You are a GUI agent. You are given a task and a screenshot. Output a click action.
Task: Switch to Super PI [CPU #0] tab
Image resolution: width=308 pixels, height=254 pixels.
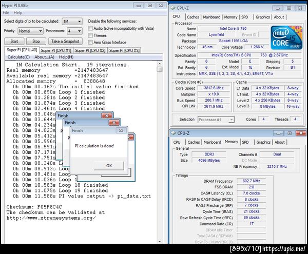(x=22, y=50)
